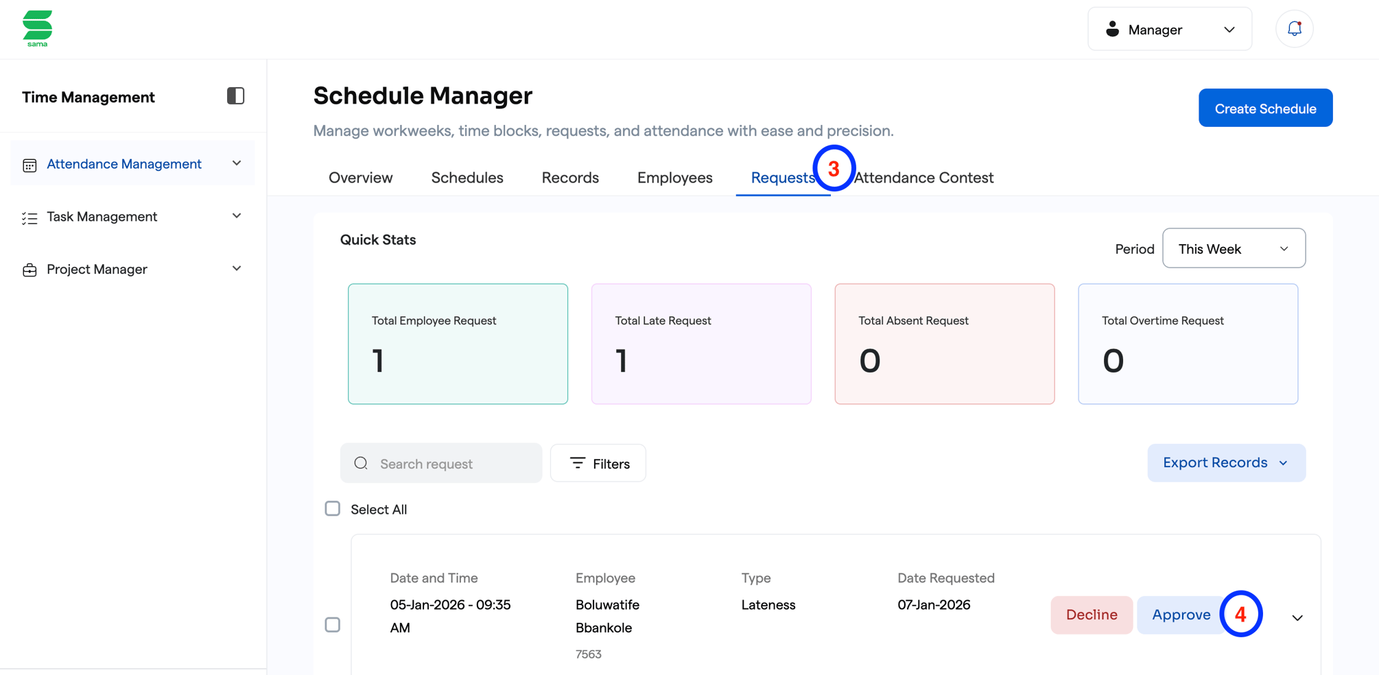Click the search magnifier icon
1379x675 pixels.
coord(361,463)
